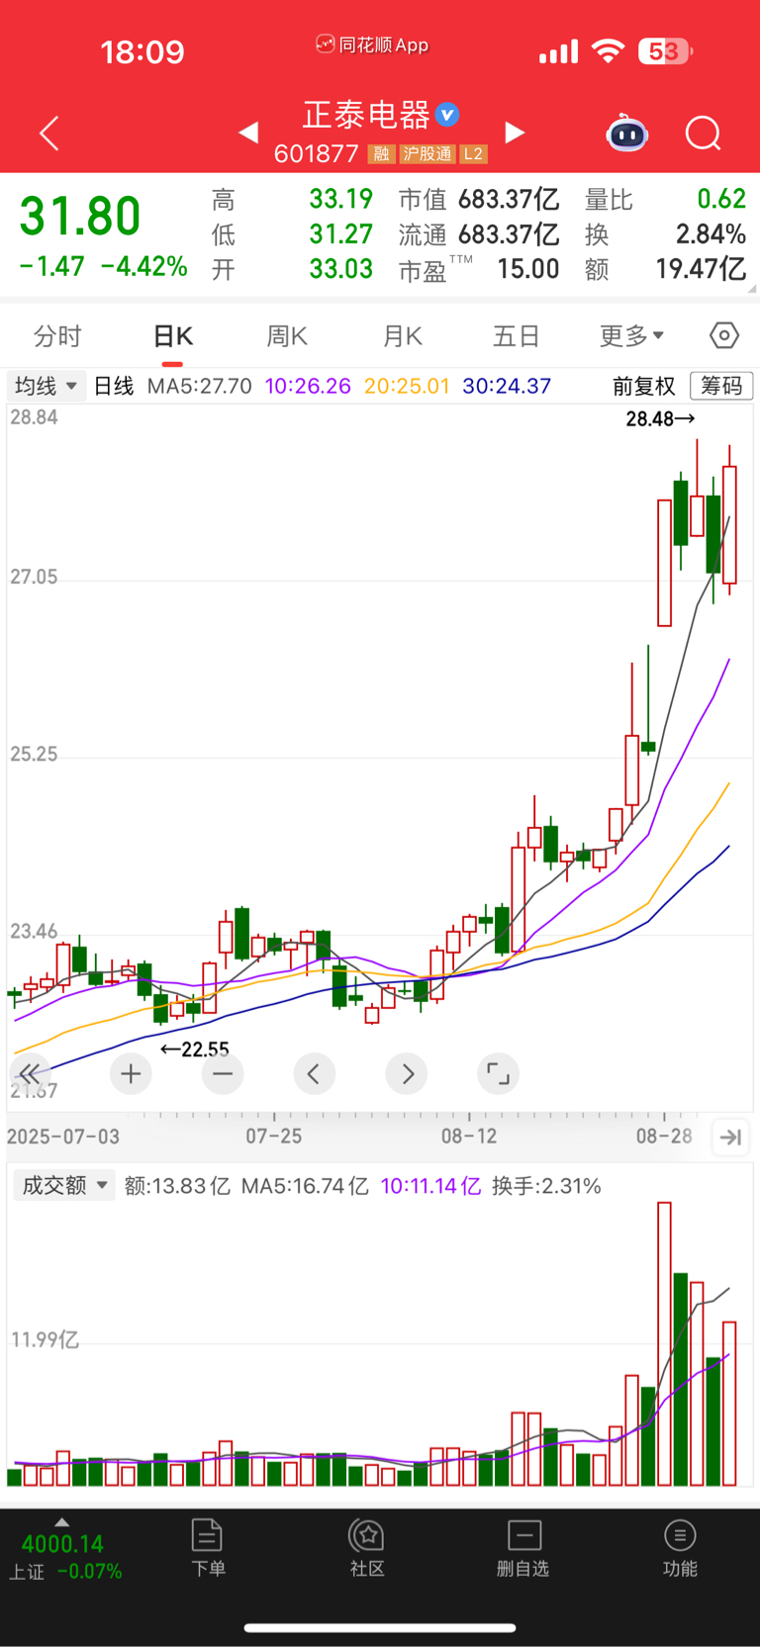Tap MA5:27.70 value
Viewport: 760px width, 1647px height.
click(x=199, y=386)
